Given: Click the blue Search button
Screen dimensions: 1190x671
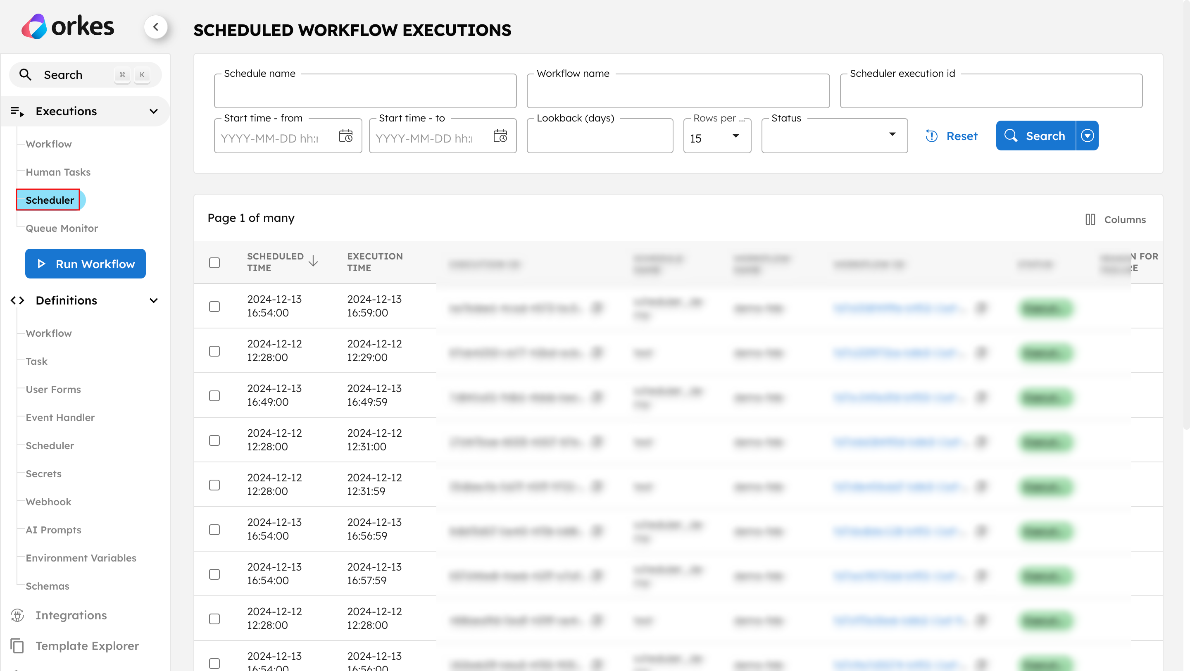Looking at the screenshot, I should pyautogui.click(x=1036, y=136).
